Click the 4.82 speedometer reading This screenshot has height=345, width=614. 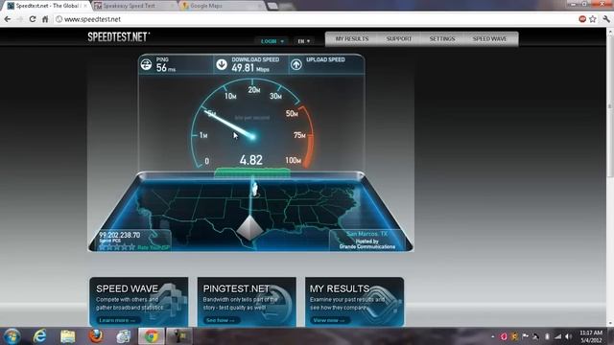(251, 160)
